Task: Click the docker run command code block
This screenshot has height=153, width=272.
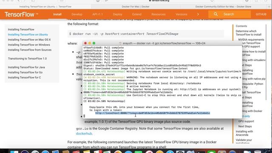Action: tap(146, 34)
